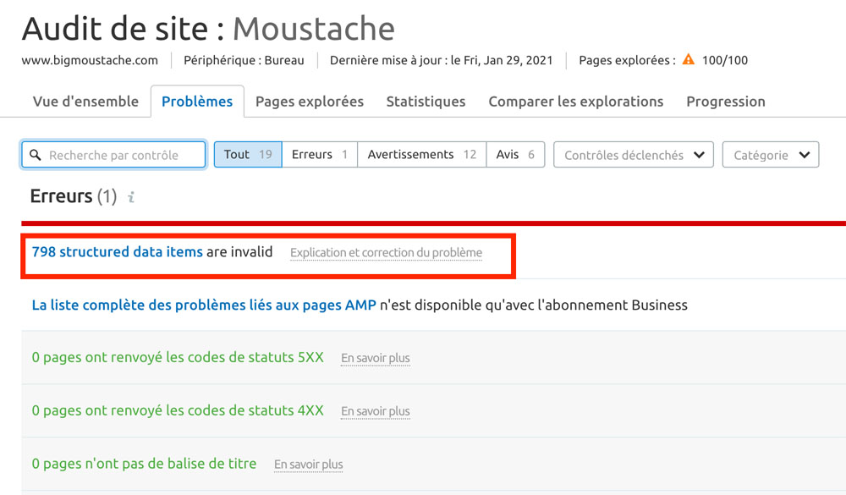Click the 0 pages 5XX status row text
This screenshot has width=846, height=495.
coord(178,357)
